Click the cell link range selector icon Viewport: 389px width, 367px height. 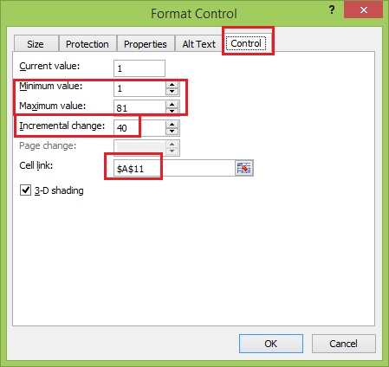[244, 168]
